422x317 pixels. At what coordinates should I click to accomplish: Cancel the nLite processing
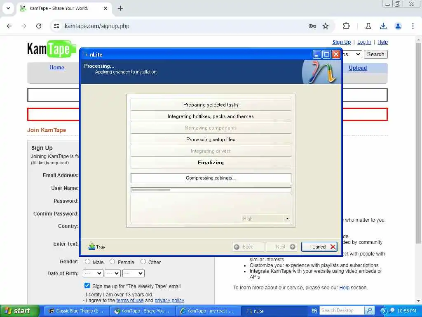pyautogui.click(x=319, y=247)
